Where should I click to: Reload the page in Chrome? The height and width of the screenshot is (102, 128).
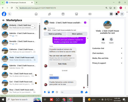(12, 8)
